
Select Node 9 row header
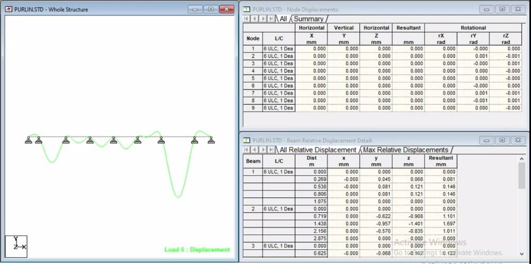(253, 108)
